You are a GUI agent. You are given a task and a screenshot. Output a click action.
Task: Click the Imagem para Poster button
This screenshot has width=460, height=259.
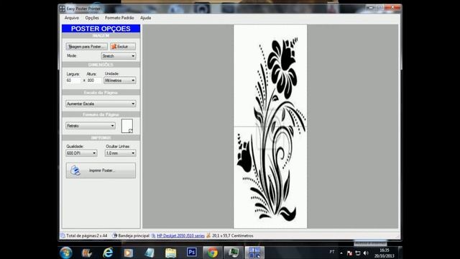tap(86, 46)
